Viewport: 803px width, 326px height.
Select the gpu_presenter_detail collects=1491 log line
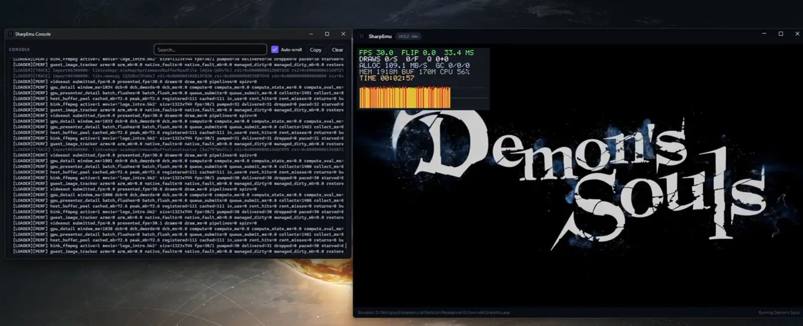pos(178,93)
